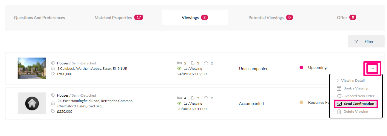Click the pink Upcoming status dot

pos(301,67)
